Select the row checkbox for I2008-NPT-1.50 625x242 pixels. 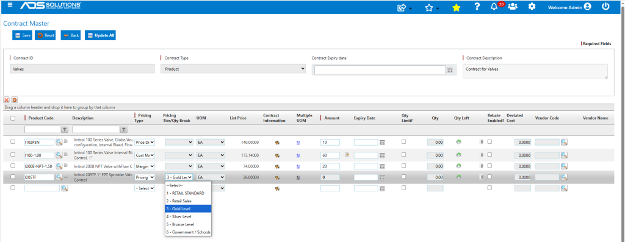click(x=13, y=166)
